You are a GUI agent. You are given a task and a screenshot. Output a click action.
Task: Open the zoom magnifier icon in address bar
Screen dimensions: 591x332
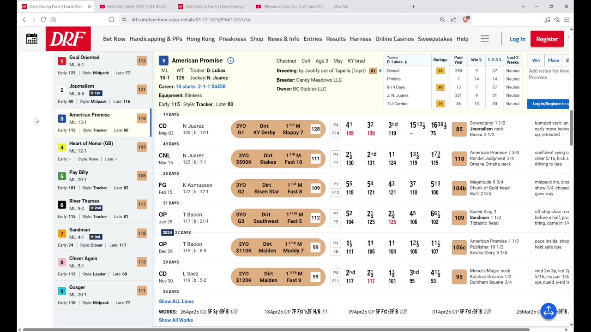442,19
